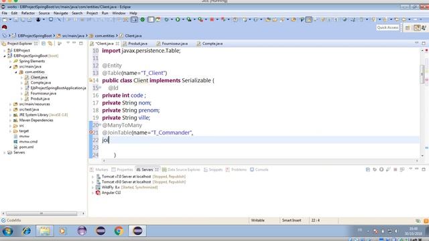
Task: Click the red JBoss hat icon
Action: (x=5, y=27)
